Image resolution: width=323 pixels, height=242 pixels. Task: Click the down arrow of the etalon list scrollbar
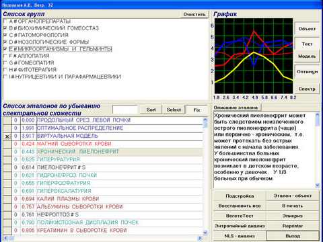coord(205,233)
